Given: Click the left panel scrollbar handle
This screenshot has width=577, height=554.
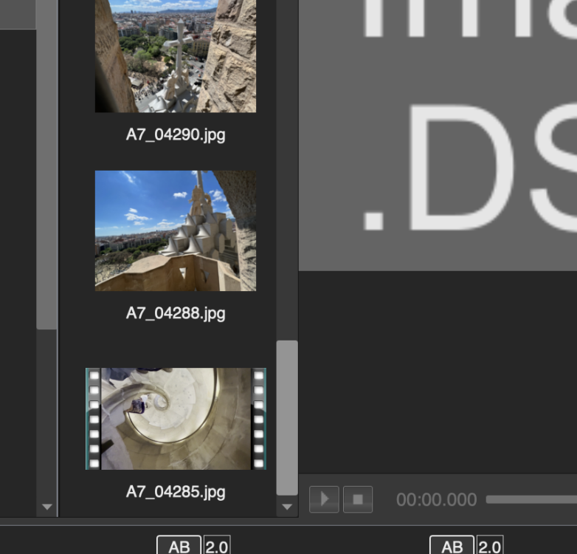Looking at the screenshot, I should 47,163.
